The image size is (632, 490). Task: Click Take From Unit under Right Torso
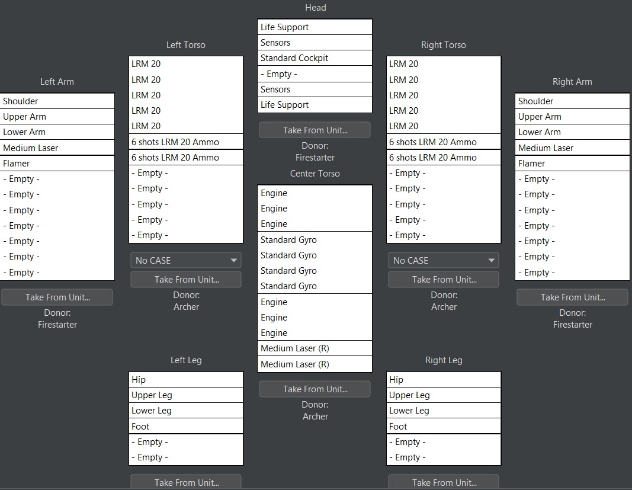[444, 280]
